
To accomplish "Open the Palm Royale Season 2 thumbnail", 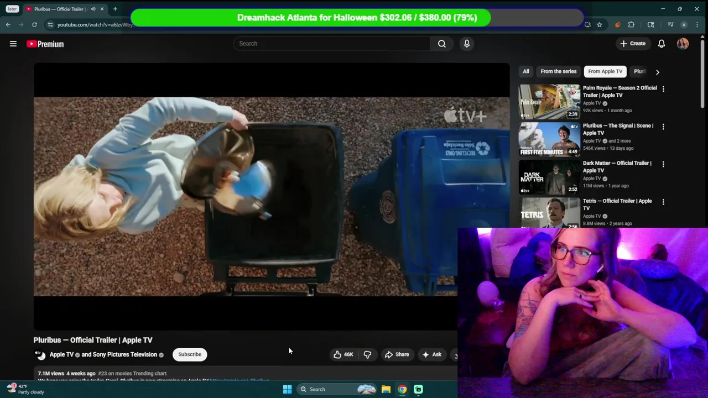I will click(x=549, y=102).
